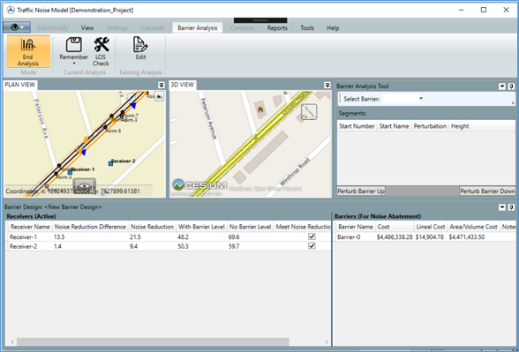This screenshot has width=519, height=352.
Task: Open the Reports ribbon tab
Action: tap(277, 28)
